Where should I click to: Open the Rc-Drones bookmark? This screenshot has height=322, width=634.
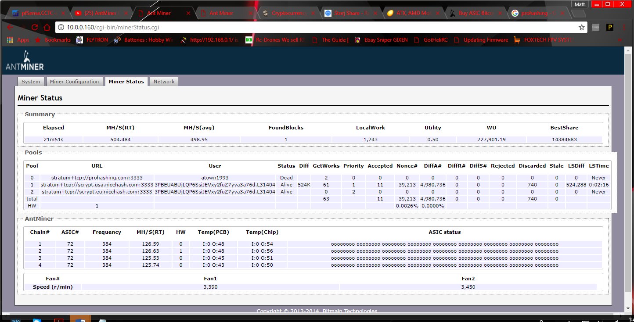[x=275, y=40]
